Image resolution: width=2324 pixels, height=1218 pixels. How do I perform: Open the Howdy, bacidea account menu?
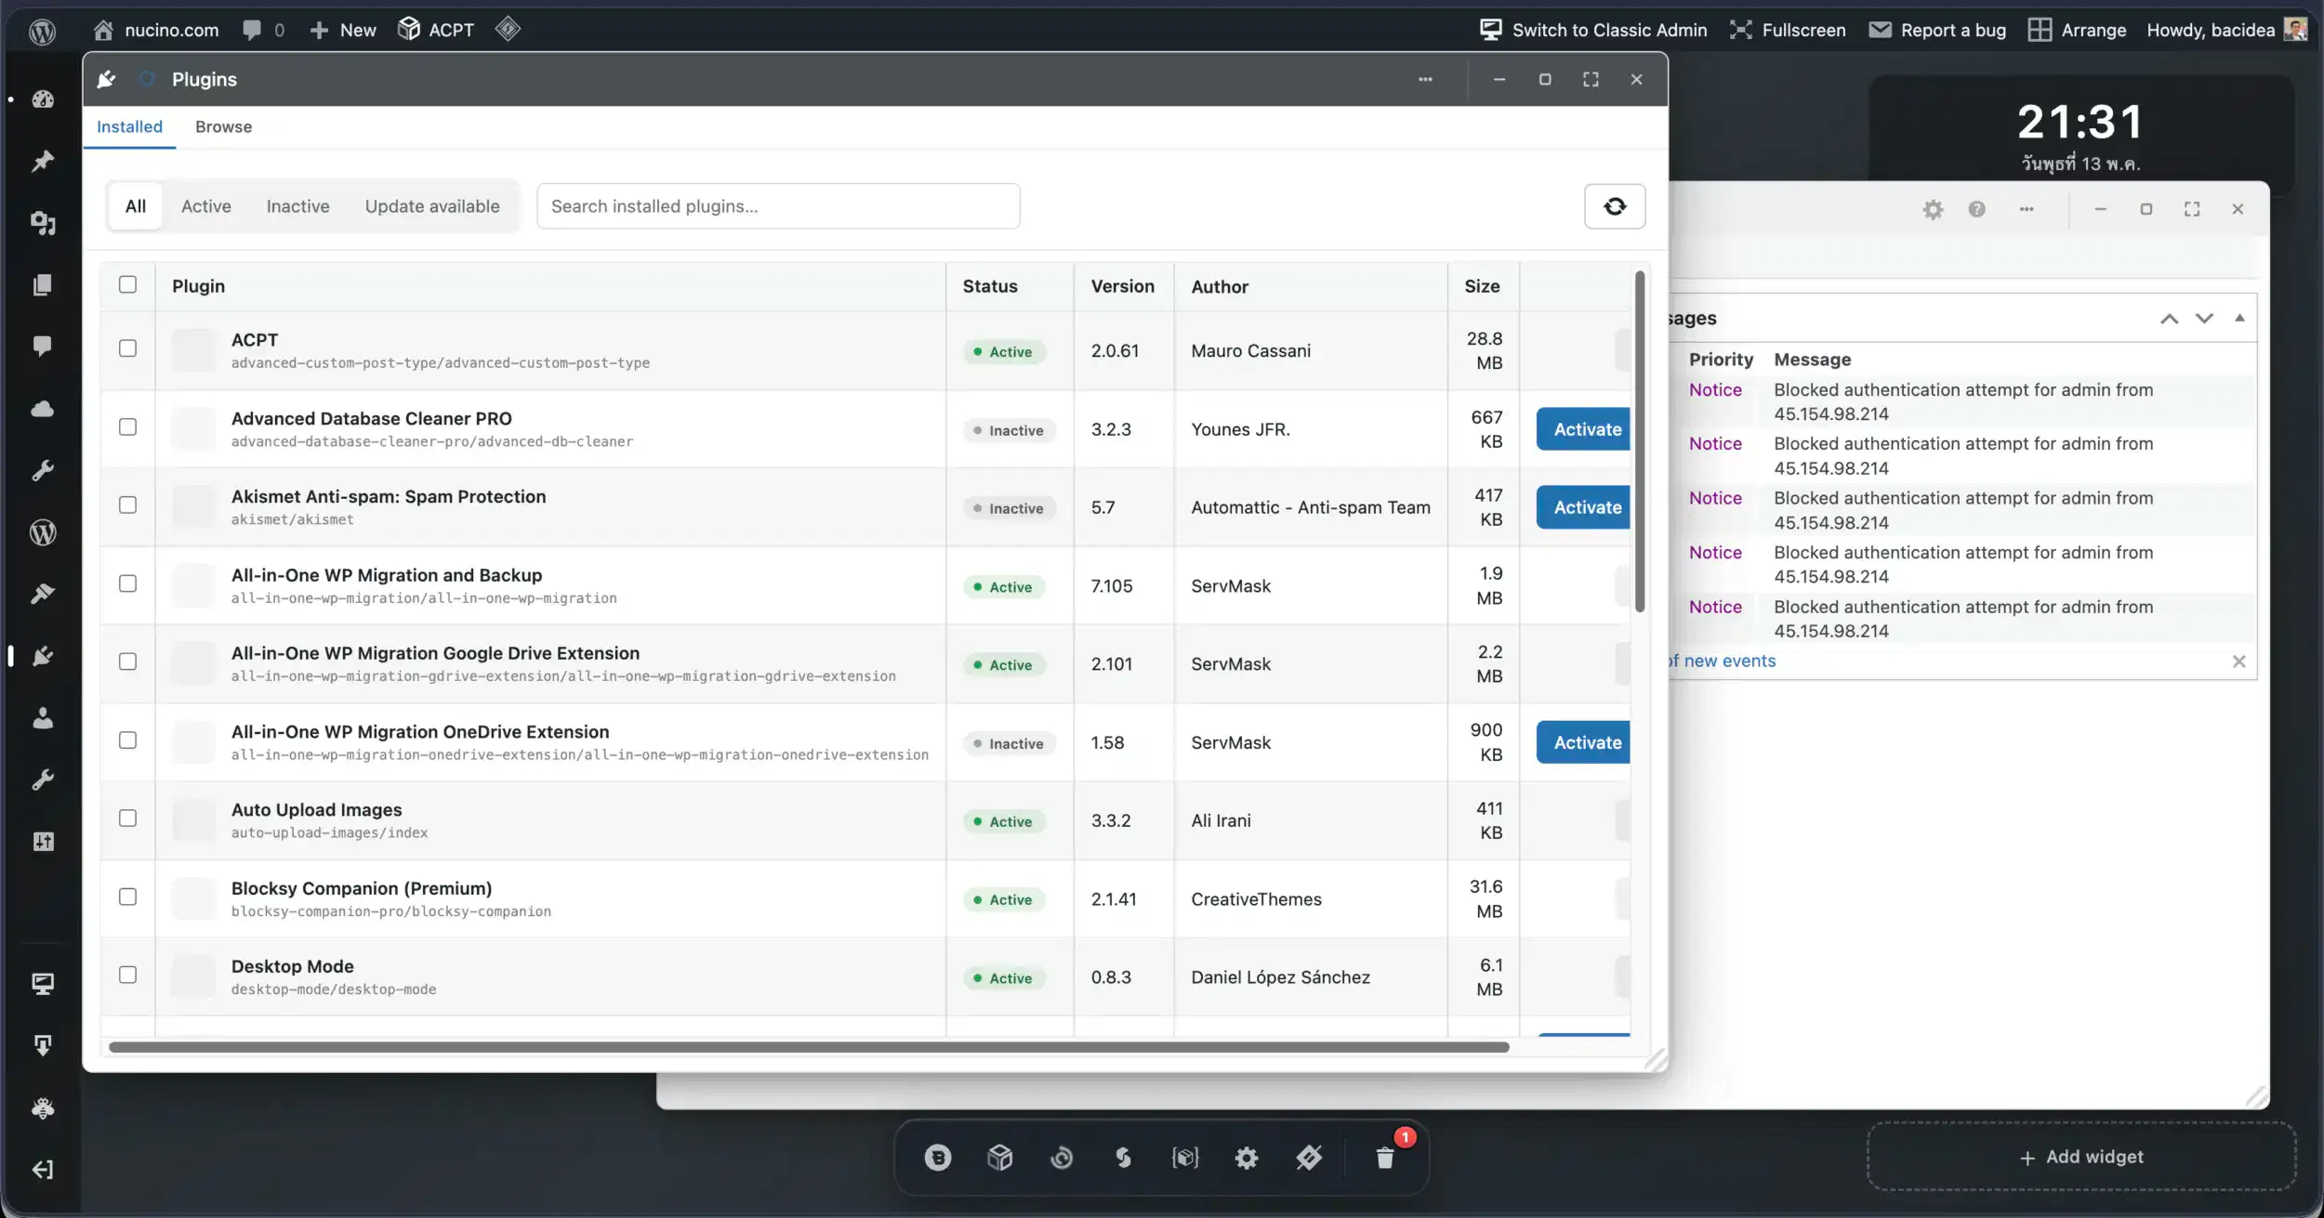pyautogui.click(x=2226, y=30)
